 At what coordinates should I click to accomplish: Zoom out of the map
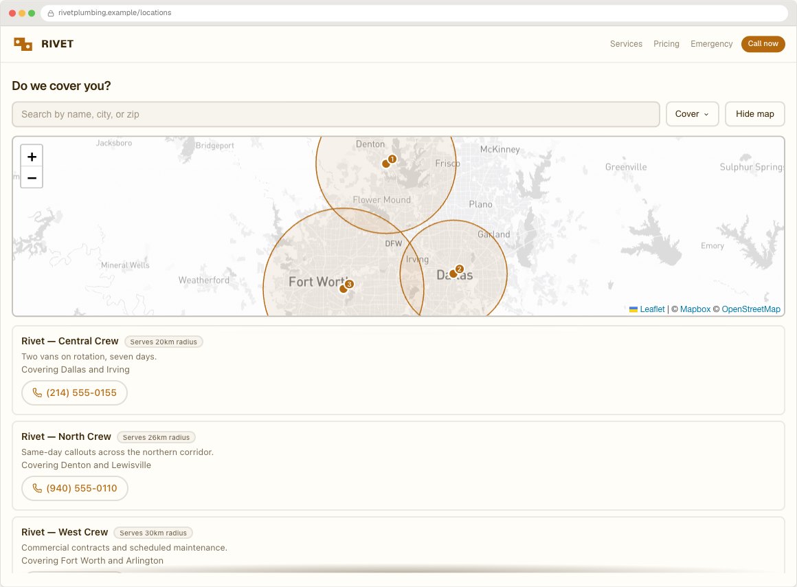tap(32, 177)
